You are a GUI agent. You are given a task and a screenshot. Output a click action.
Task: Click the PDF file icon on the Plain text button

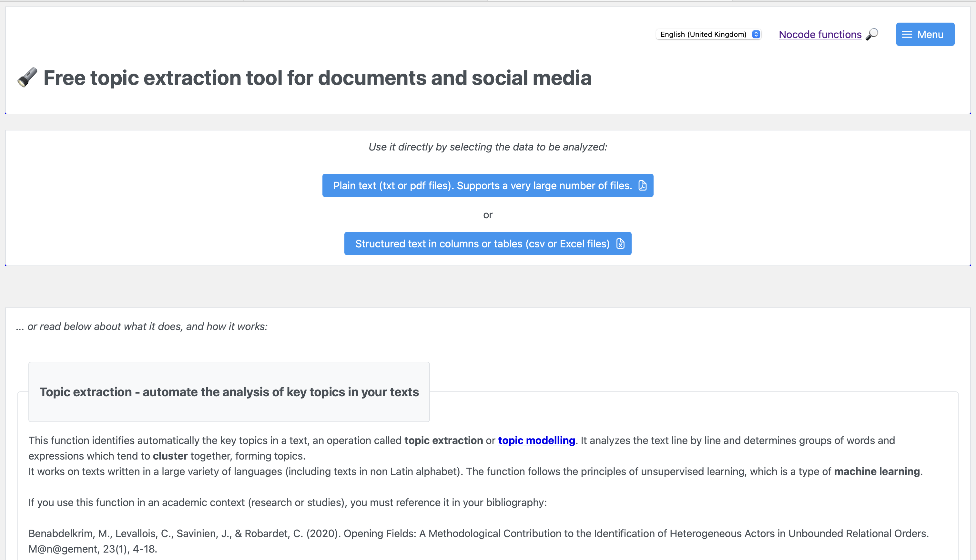[643, 185]
